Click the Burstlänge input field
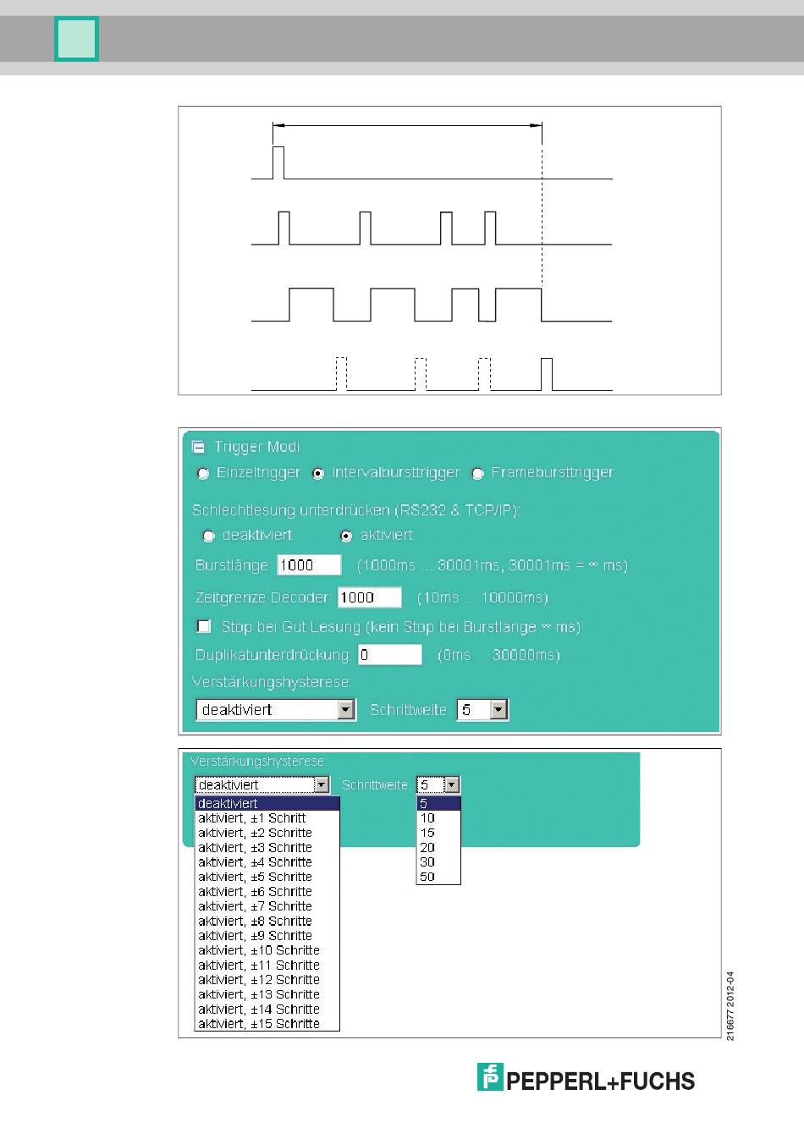The width and height of the screenshot is (804, 1139). pyautogui.click(x=309, y=565)
